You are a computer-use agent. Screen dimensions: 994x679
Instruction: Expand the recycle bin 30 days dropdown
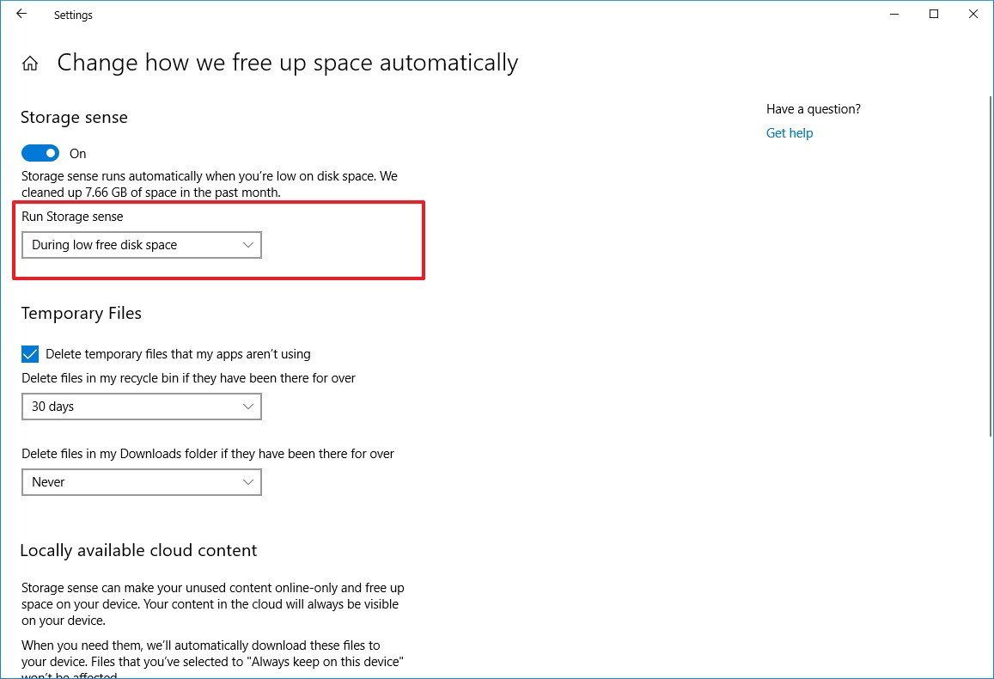tap(142, 407)
